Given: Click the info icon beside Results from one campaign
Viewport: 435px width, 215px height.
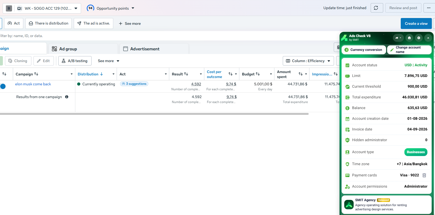Looking at the screenshot, I should pos(67,97).
